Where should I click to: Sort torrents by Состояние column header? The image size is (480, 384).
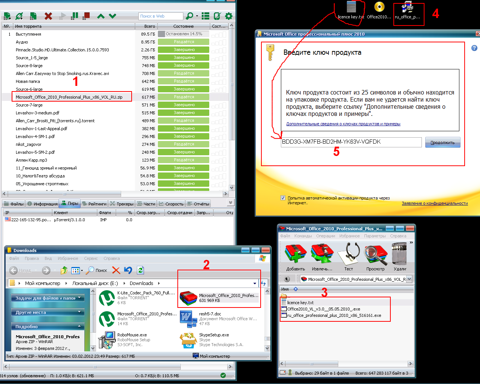(x=183, y=26)
